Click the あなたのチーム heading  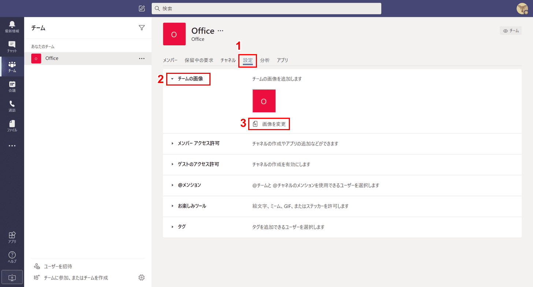point(43,47)
